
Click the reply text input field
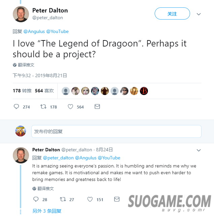click(x=116, y=131)
